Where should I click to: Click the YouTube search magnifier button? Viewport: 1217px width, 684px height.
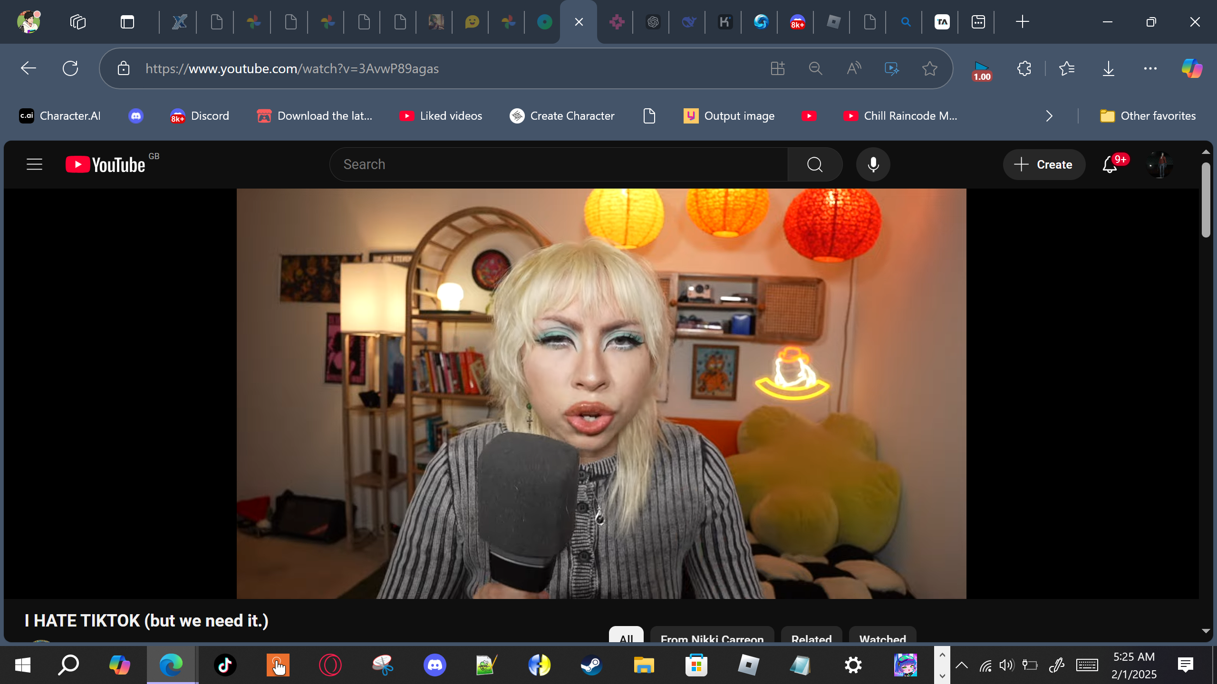pos(815,164)
